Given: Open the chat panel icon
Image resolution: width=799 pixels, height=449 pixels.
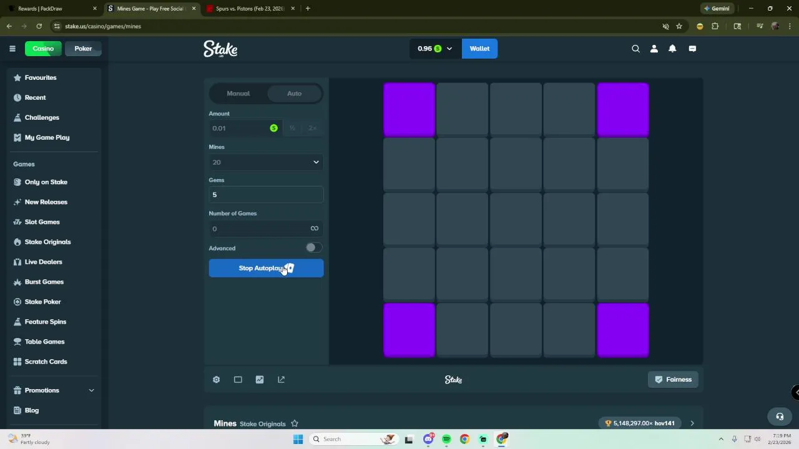Looking at the screenshot, I should coord(692,49).
